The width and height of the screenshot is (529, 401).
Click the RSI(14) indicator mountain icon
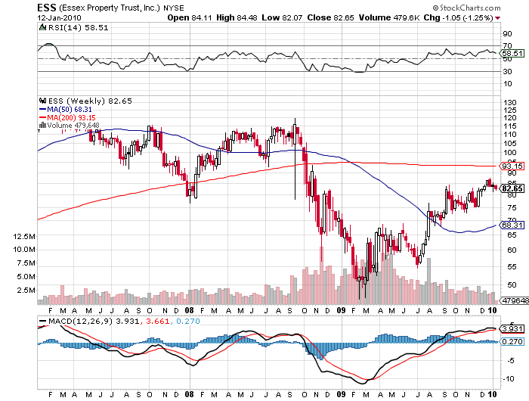[x=42, y=28]
